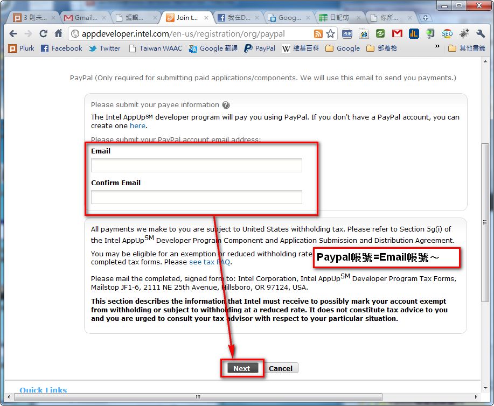Click the Email input field
The image size is (494, 406).
196,165
